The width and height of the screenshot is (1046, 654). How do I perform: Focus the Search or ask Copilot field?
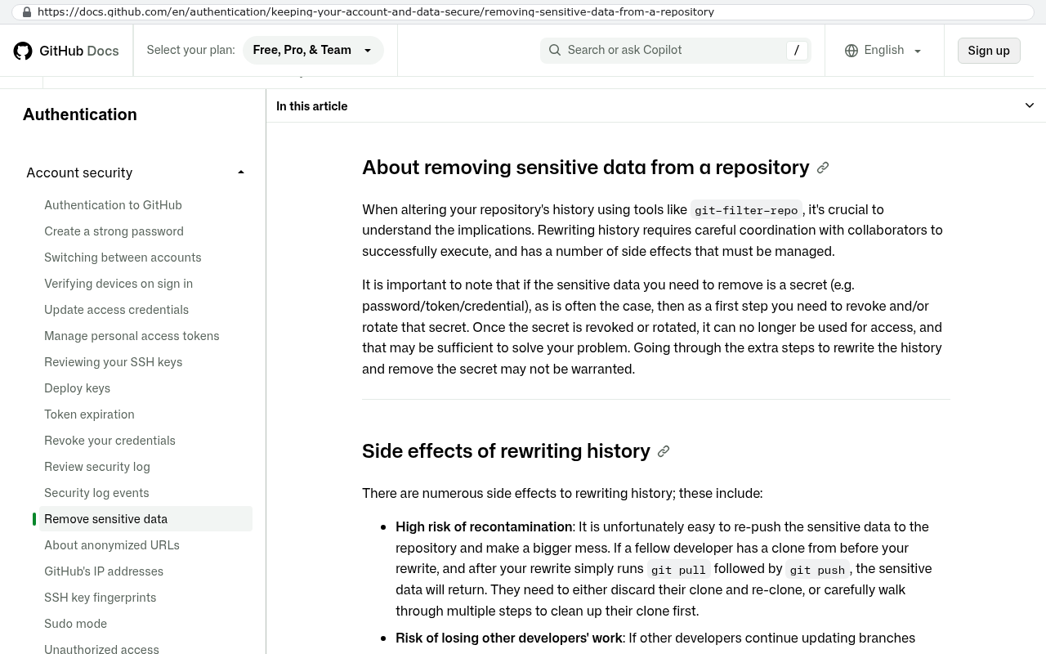coord(675,50)
